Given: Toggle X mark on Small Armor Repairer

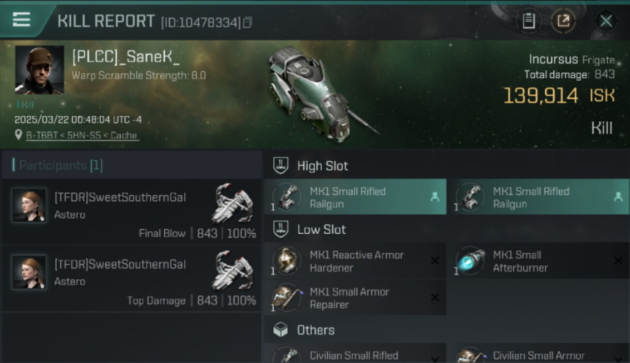Looking at the screenshot, I should click(435, 298).
